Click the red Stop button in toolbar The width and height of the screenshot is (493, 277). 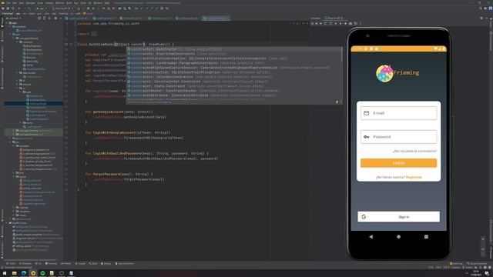pos(113,8)
